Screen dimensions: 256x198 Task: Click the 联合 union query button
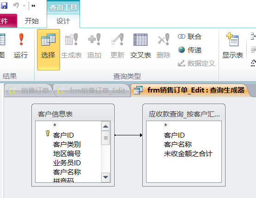pos(189,36)
